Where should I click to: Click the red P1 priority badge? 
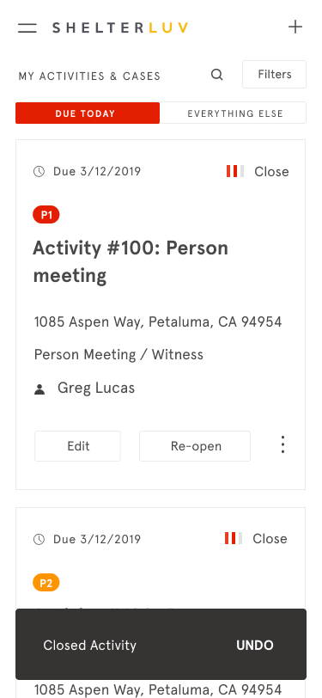click(x=46, y=216)
